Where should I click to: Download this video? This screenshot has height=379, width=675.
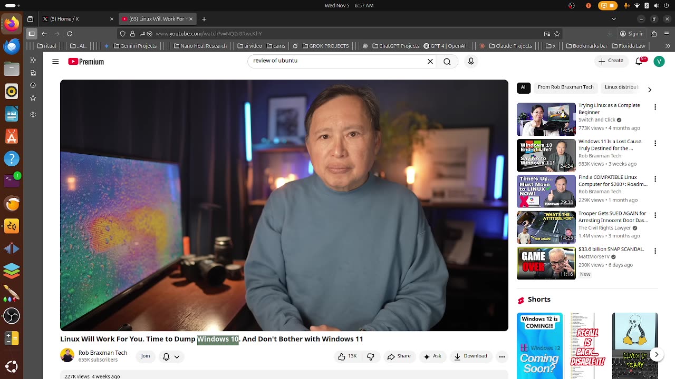click(x=470, y=356)
